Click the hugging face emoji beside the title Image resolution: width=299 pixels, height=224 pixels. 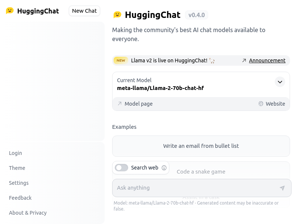117,15
